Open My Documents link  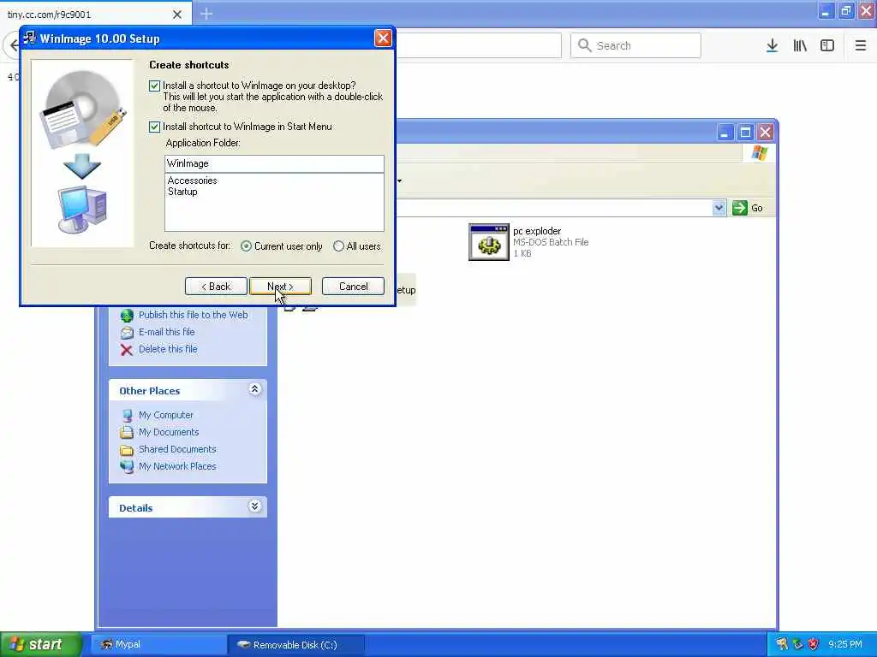[169, 432]
